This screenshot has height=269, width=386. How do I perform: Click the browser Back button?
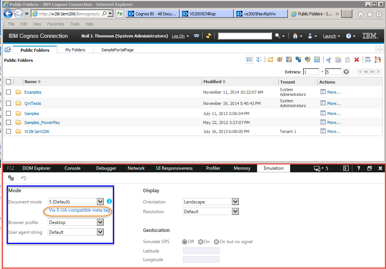click(x=8, y=13)
